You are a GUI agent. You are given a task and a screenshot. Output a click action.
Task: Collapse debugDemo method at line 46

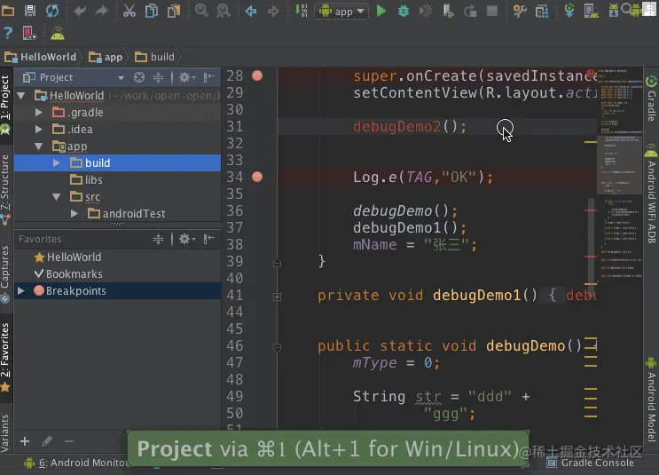pos(277,347)
